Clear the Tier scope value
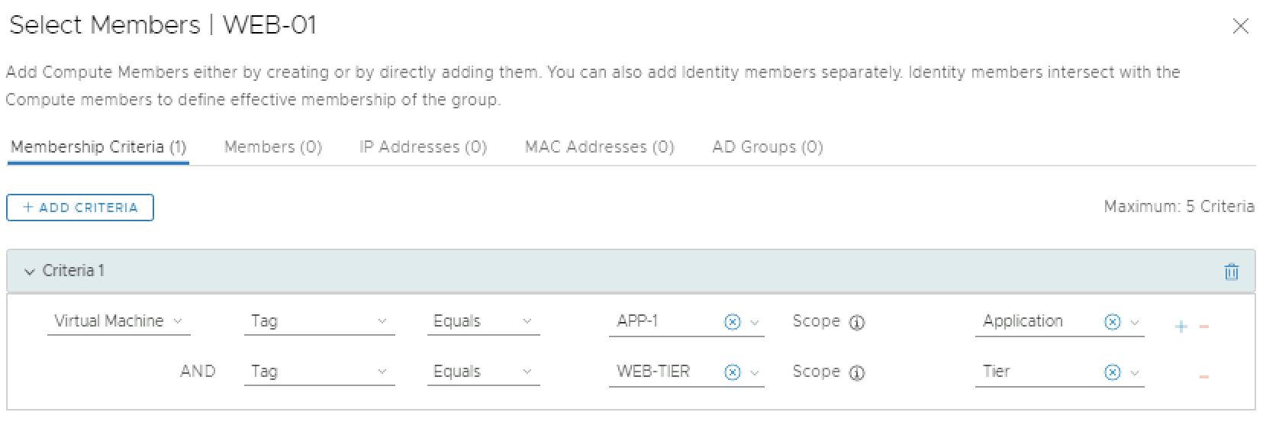Screen dimensions: 1279x441 [1112, 372]
